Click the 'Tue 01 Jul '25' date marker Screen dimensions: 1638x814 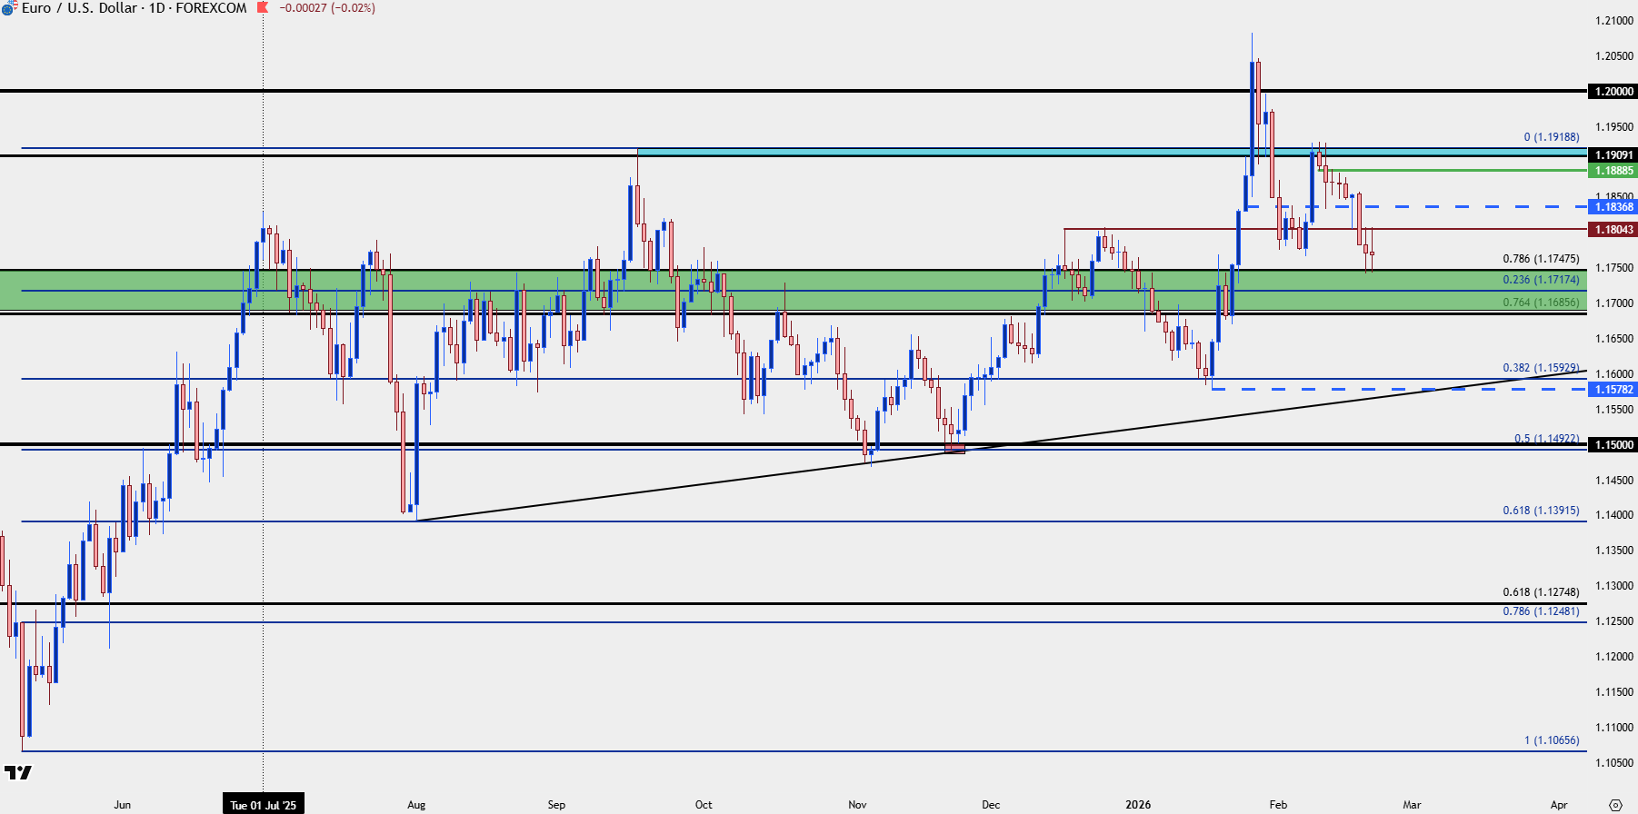tap(264, 805)
